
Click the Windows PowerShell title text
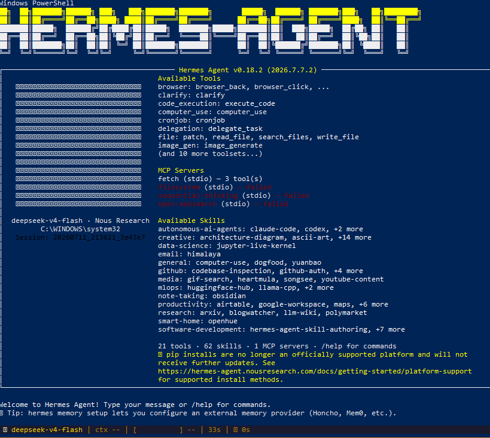37,3
